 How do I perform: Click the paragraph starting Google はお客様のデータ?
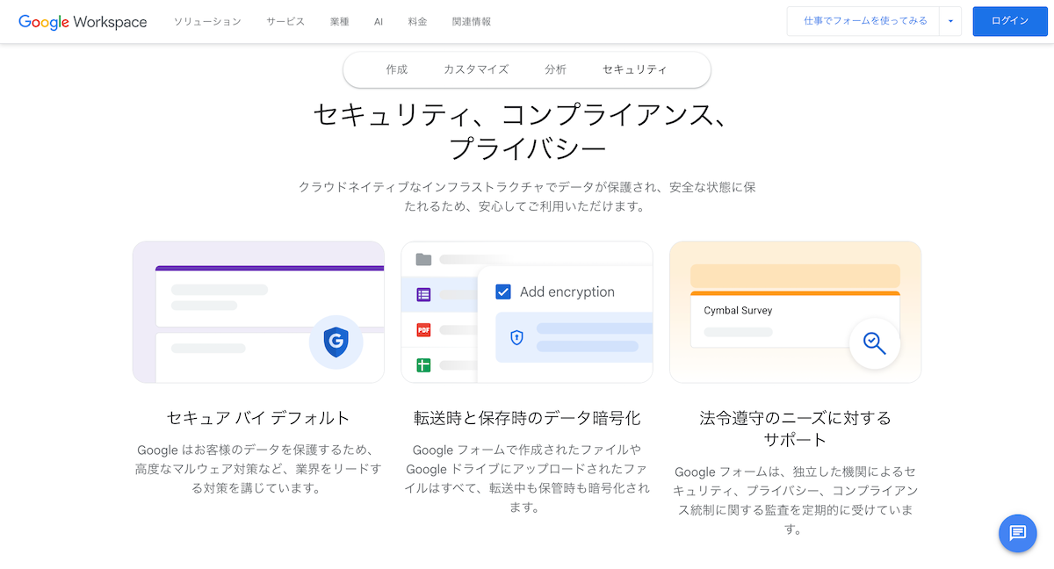[x=258, y=469]
